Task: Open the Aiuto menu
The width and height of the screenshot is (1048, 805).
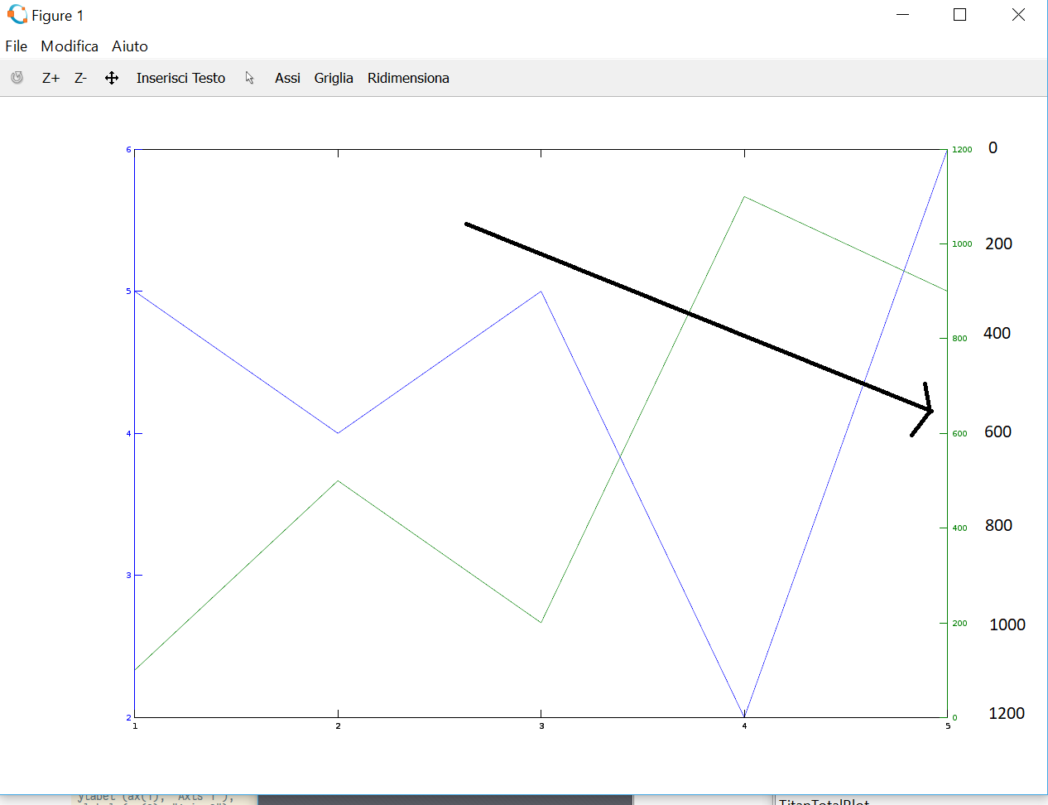Action: (130, 46)
